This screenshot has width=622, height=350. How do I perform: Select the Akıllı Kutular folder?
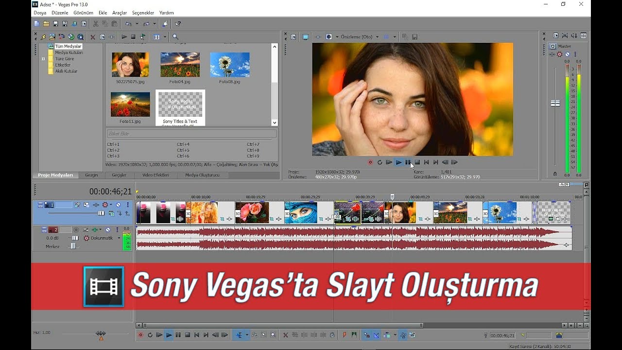66,71
